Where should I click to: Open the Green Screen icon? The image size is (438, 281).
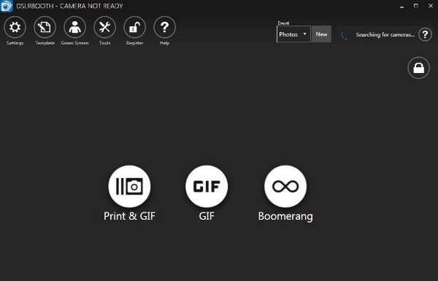click(74, 28)
